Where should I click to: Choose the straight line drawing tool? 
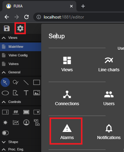coord(26,82)
